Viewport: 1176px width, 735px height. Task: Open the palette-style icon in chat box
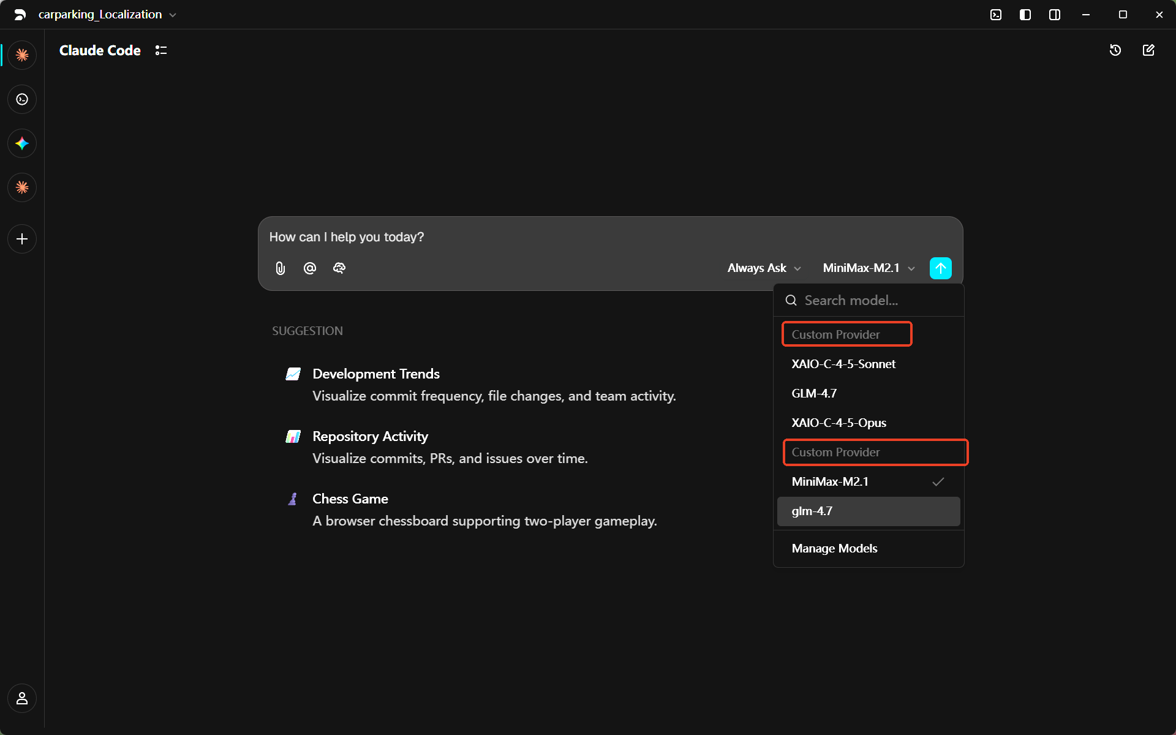click(339, 268)
